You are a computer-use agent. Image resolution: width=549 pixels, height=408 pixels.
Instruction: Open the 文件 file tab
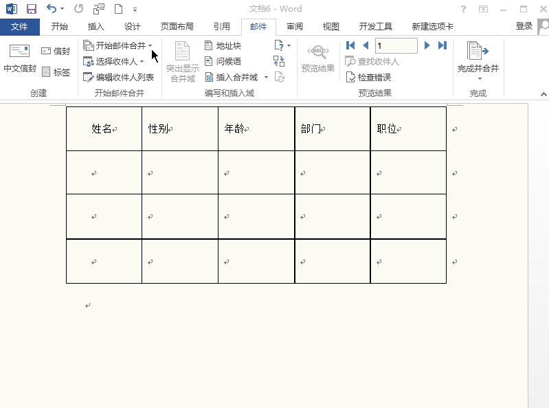20,27
